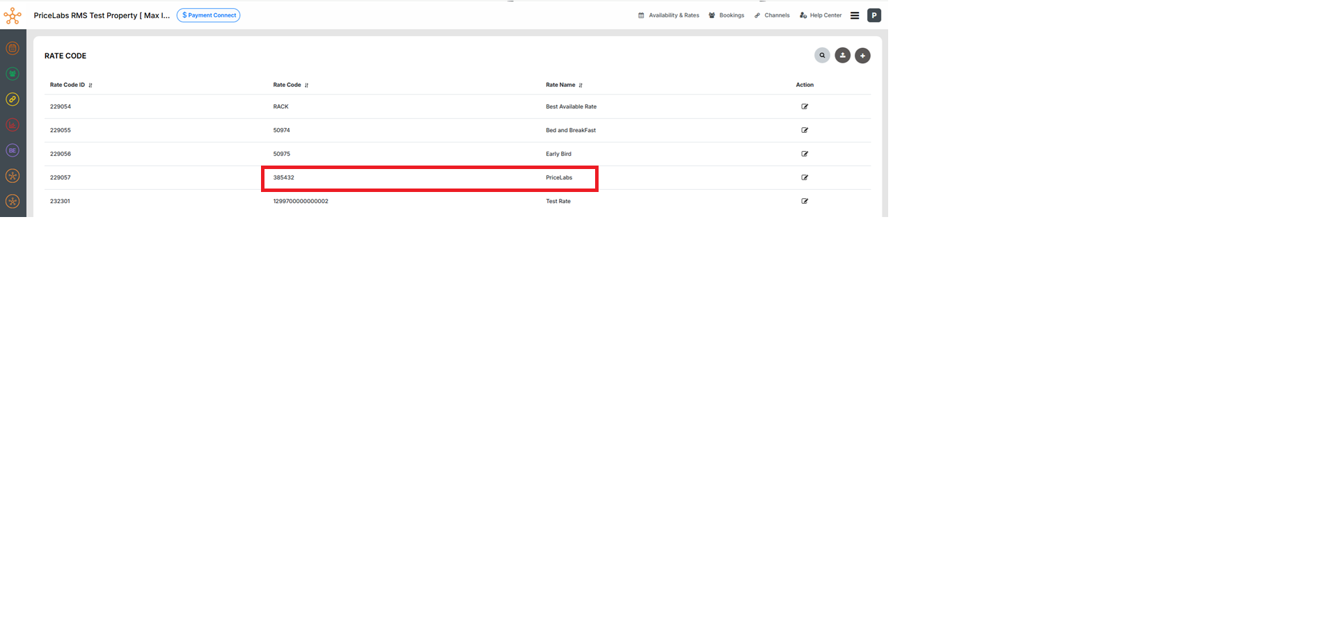
Task: Click the upload icon button above the table
Action: [842, 56]
